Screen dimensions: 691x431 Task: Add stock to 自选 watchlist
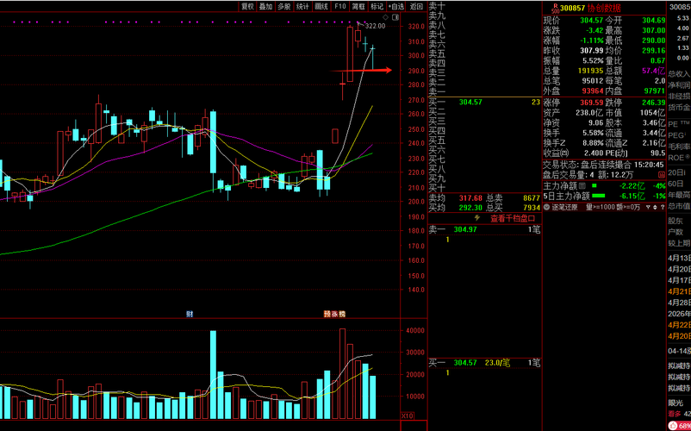396,6
